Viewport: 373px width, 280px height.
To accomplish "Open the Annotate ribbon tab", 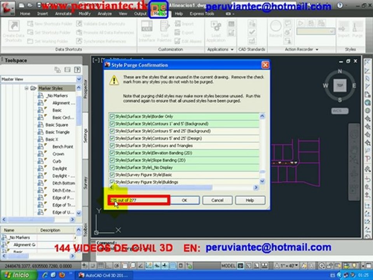I will tap(63, 14).
